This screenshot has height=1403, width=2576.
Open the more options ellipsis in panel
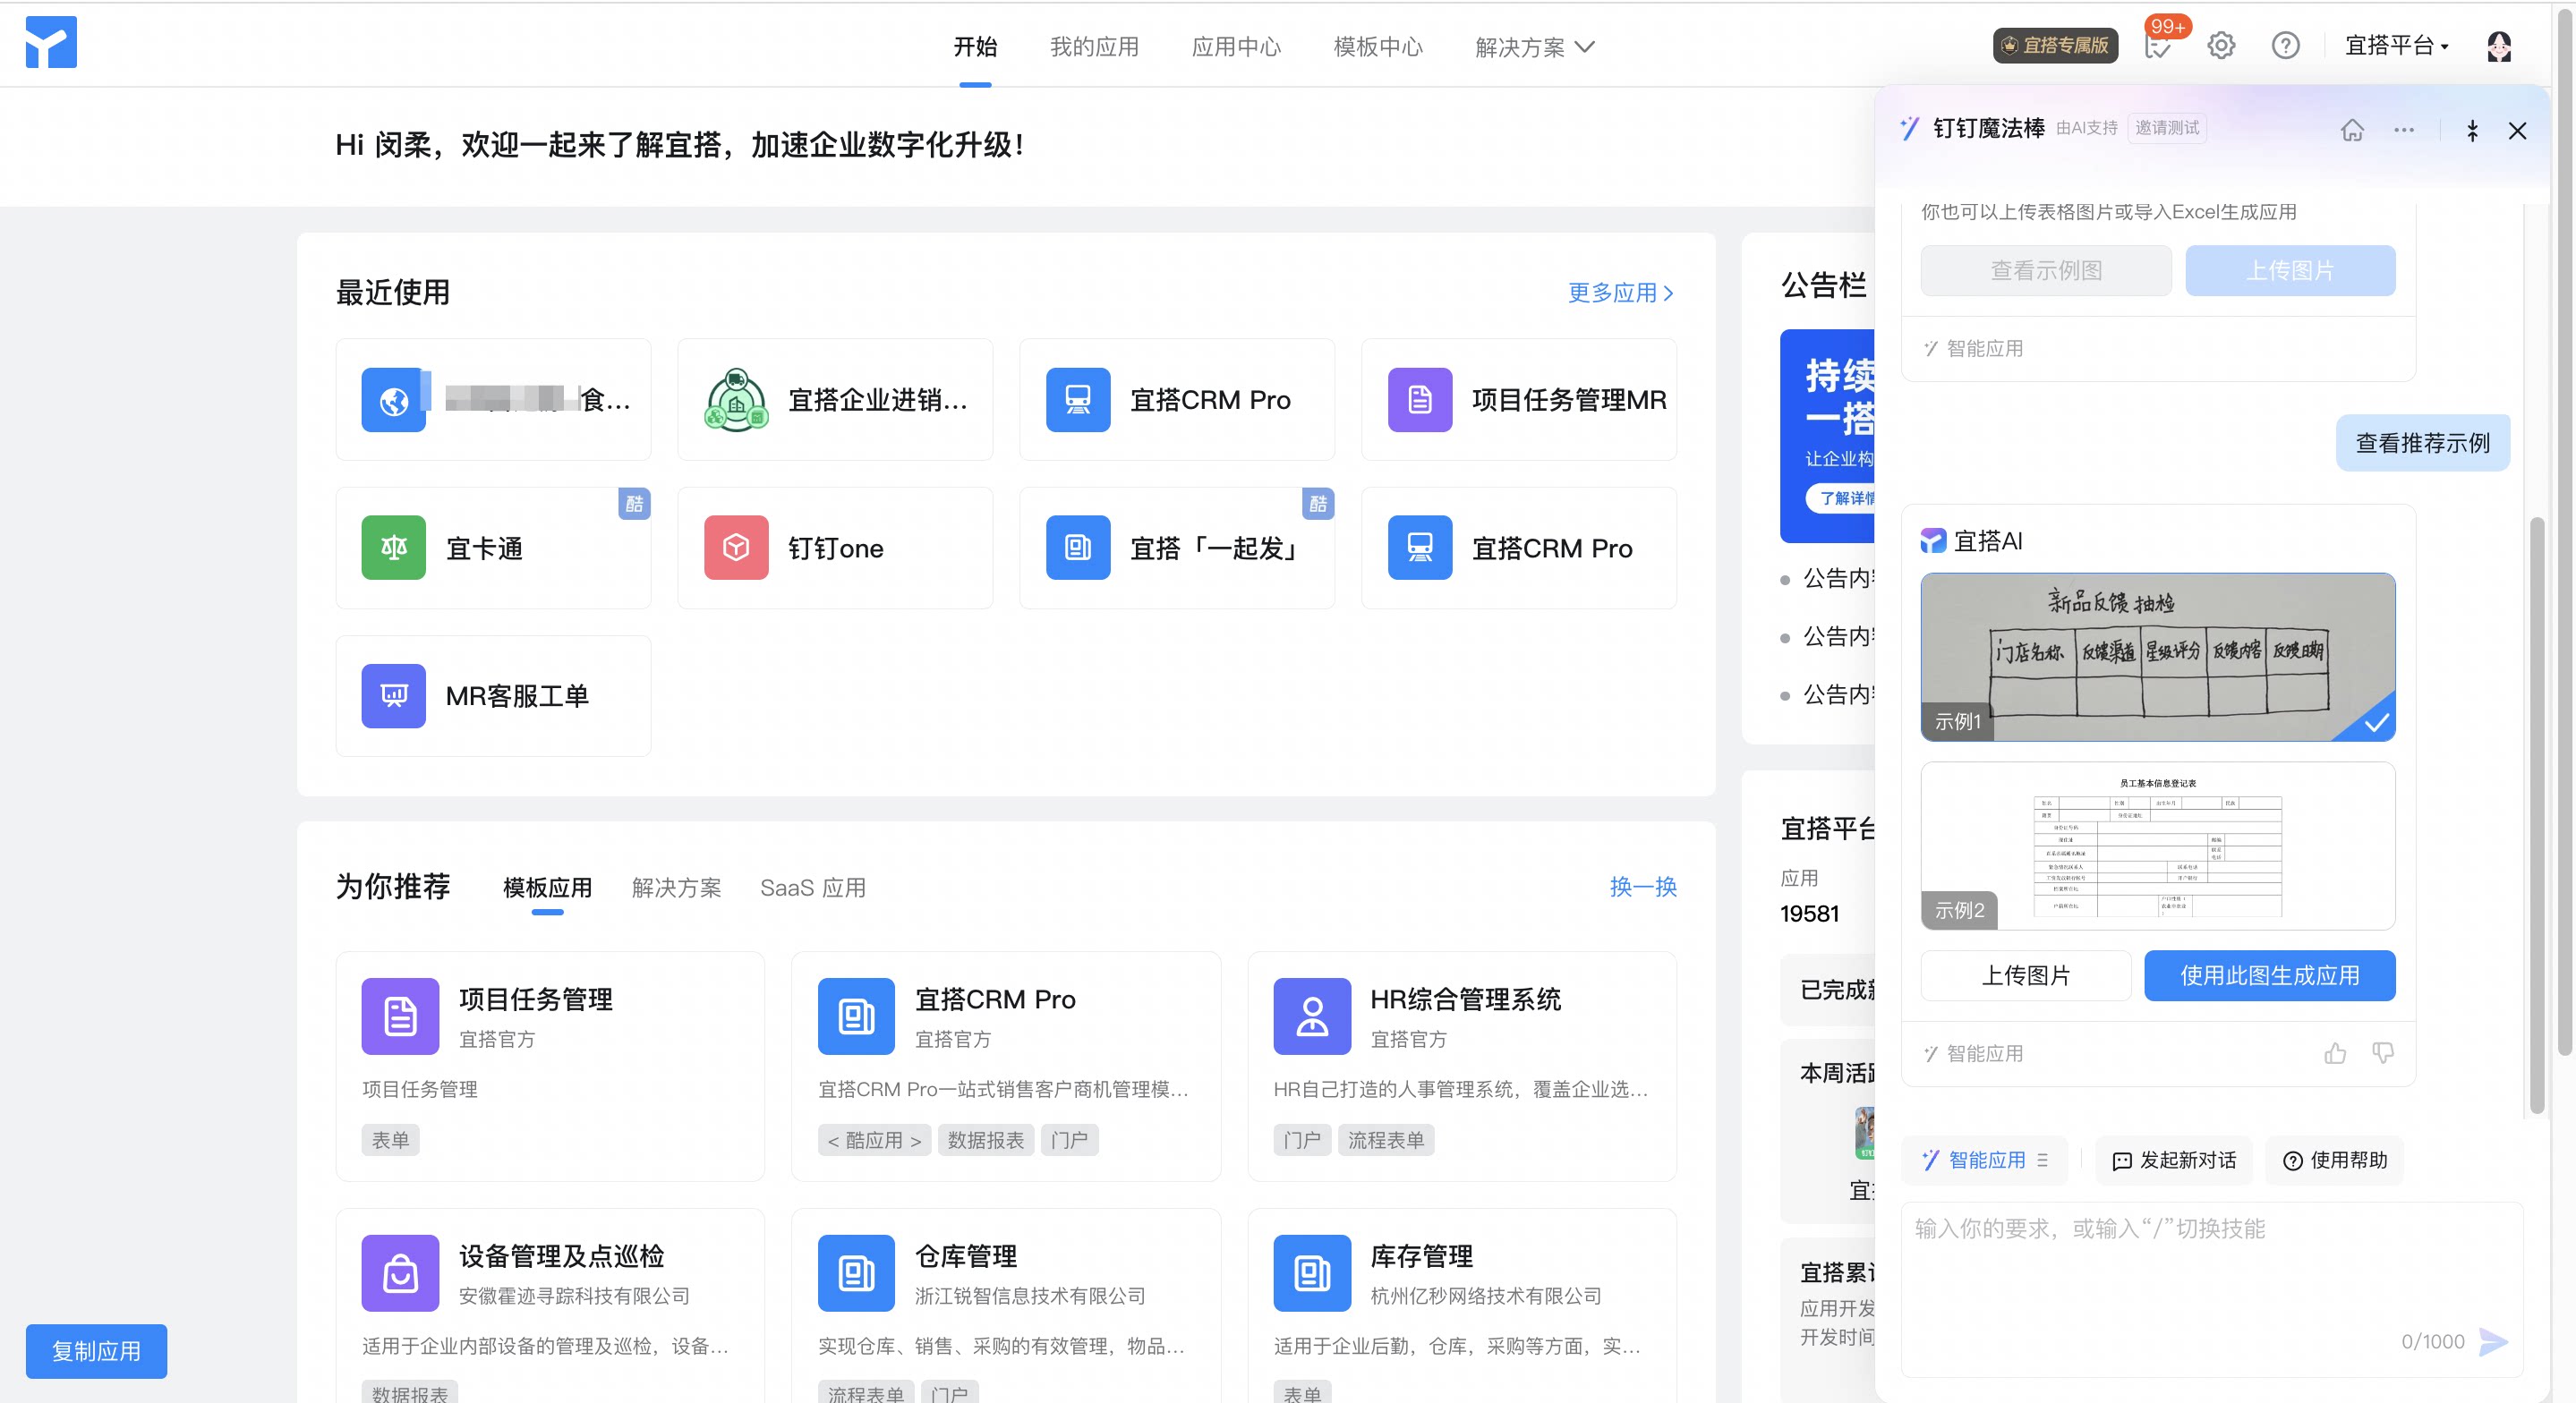coord(2404,130)
